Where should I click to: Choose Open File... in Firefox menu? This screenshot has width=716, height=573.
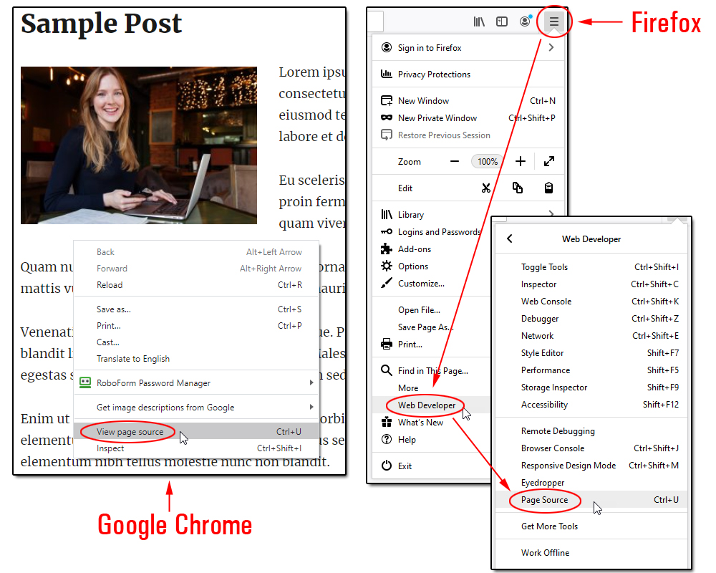(432, 310)
